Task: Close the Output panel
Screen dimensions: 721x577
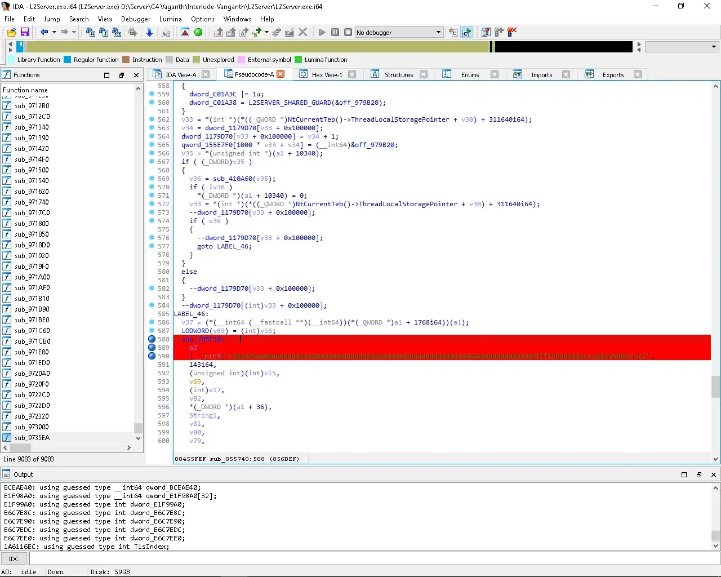Action: (x=714, y=474)
